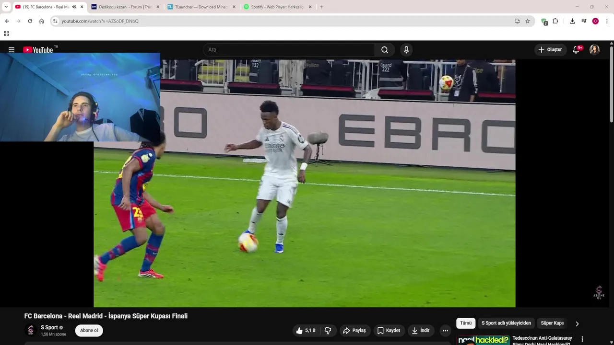This screenshot has height=345, width=614.
Task: Subscribe with the Abone ol button
Action: pyautogui.click(x=89, y=331)
